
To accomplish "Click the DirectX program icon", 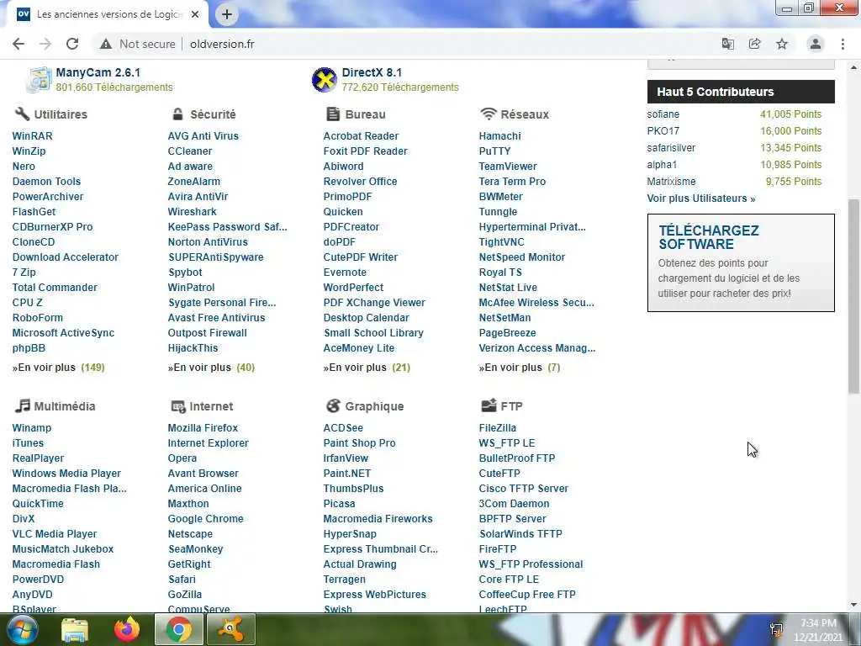I will click(325, 80).
